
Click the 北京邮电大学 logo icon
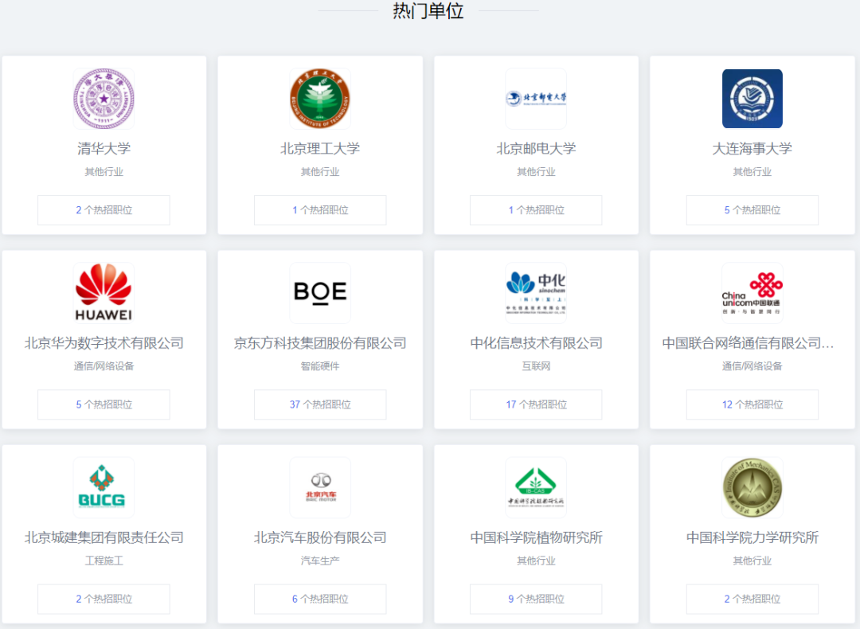[x=535, y=97]
